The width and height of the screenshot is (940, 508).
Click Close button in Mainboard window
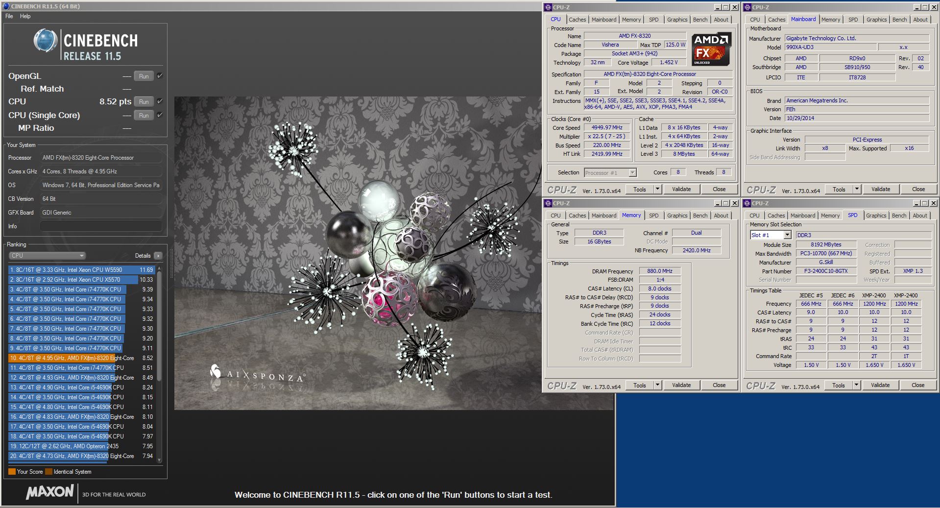(x=918, y=189)
